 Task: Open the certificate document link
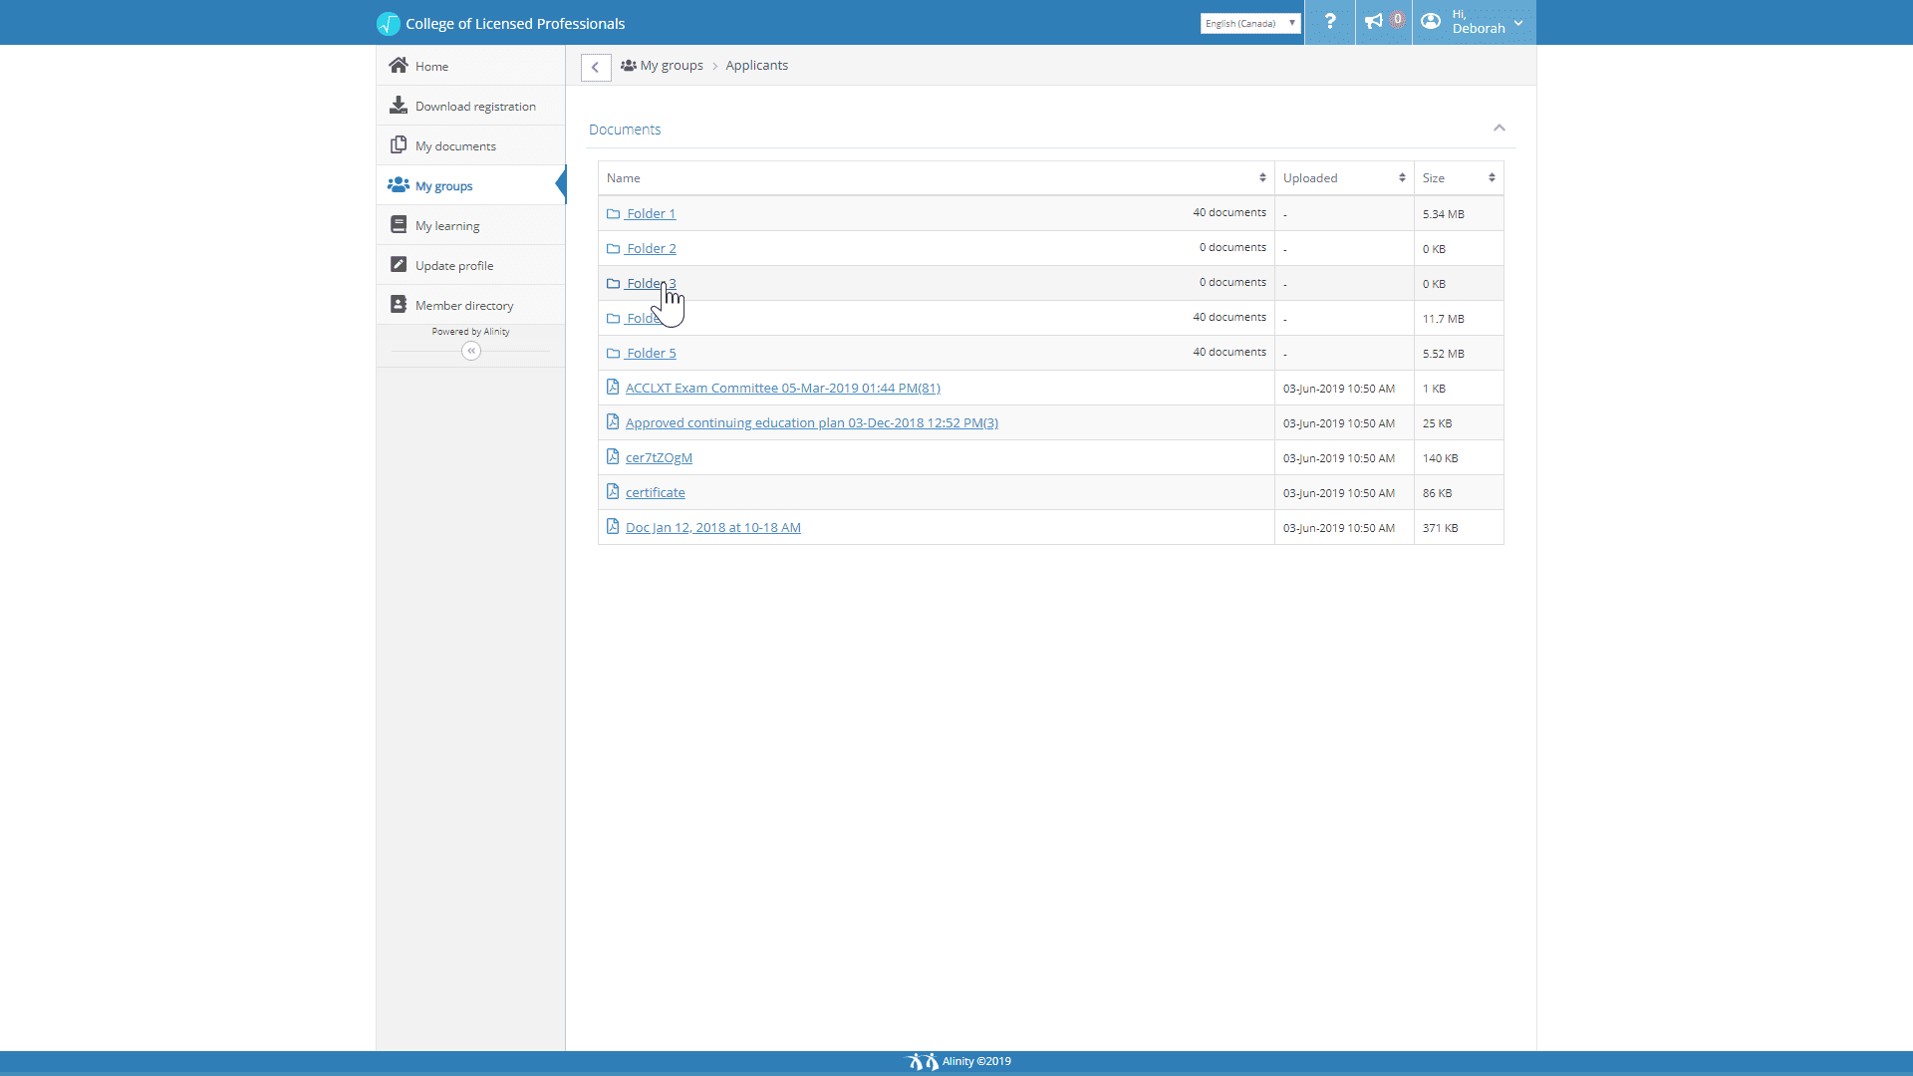[655, 492]
